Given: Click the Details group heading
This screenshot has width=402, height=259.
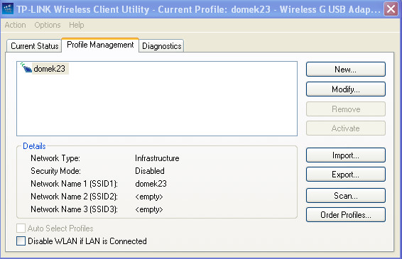Looking at the screenshot, I should (x=34, y=146).
